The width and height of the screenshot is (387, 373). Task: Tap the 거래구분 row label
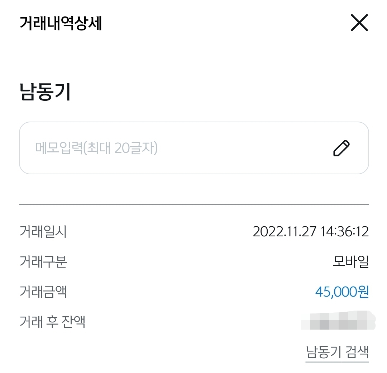click(43, 262)
